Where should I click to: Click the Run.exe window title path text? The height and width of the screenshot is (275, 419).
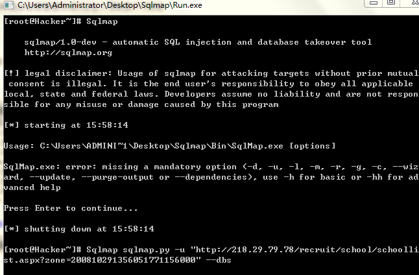coord(110,5)
